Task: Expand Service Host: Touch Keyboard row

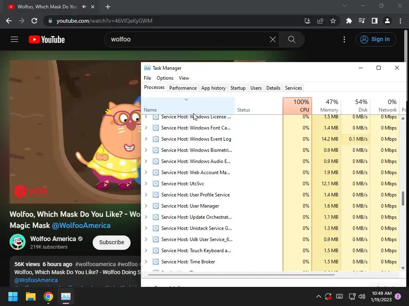Action: pos(146,250)
